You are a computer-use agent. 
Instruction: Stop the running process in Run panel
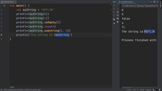(114, 9)
